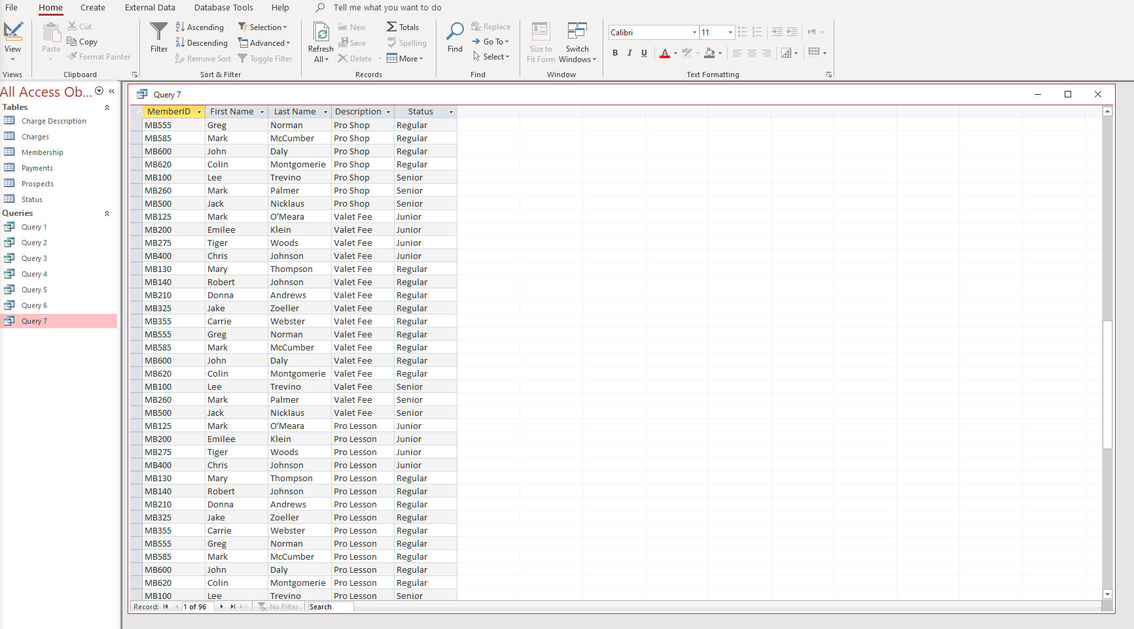Go to the next record
Viewport: 1134px width, 629px height.
[x=222, y=607]
